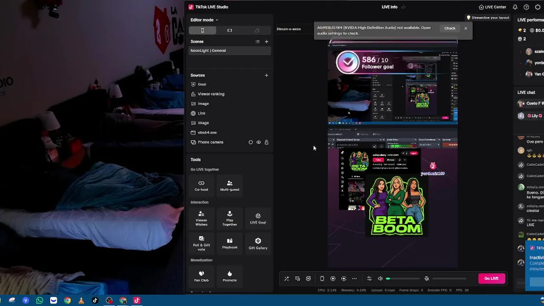This screenshot has height=306, width=544.
Task: Open the Editor mode dropdown
Action: [204, 20]
